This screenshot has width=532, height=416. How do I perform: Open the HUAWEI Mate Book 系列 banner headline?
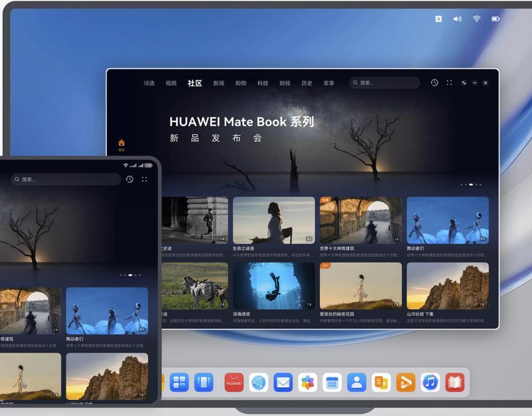coord(242,122)
